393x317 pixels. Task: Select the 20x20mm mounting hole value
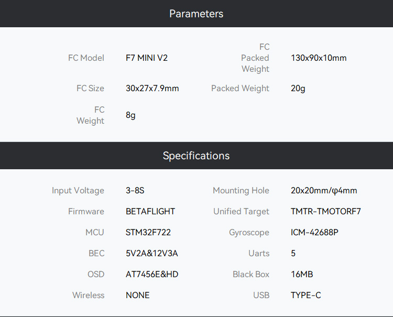324,190
